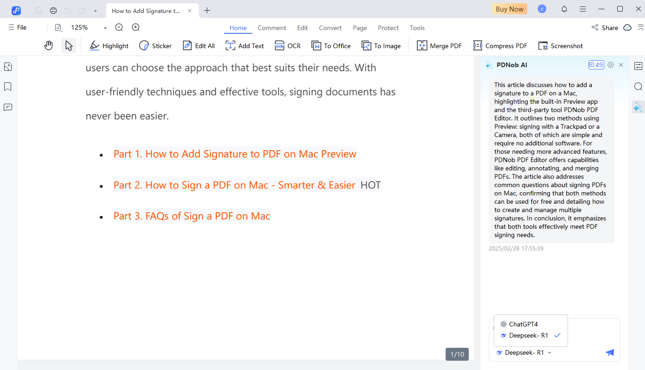This screenshot has height=370, width=645.
Task: Close the 'How to Add Signature' tab
Action: 190,11
